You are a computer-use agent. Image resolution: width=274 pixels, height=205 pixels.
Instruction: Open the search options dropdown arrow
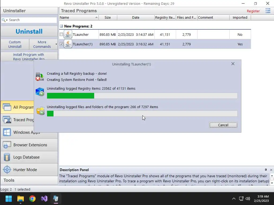pyautogui.click(x=7, y=20)
